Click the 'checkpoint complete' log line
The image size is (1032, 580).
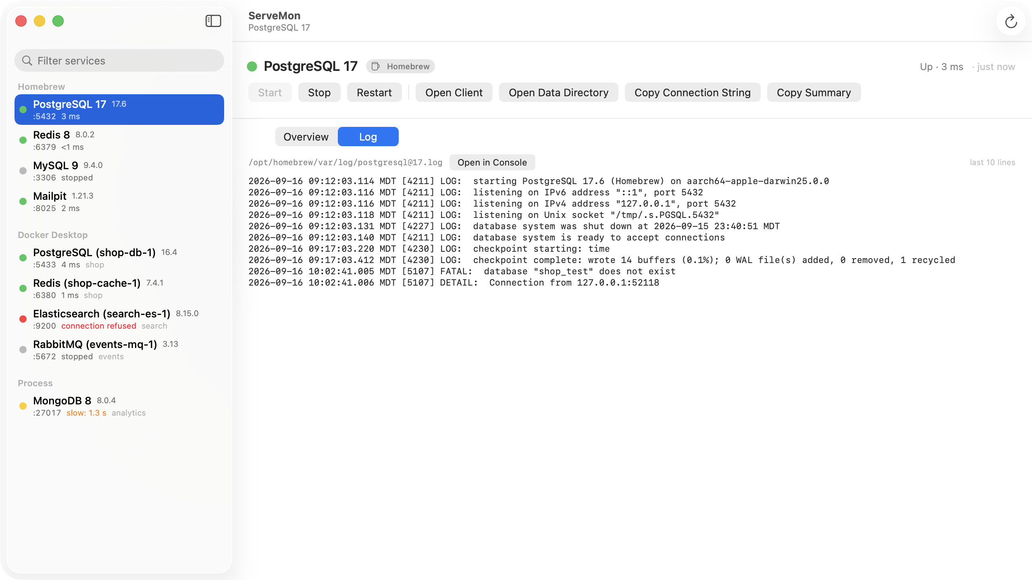(x=602, y=260)
